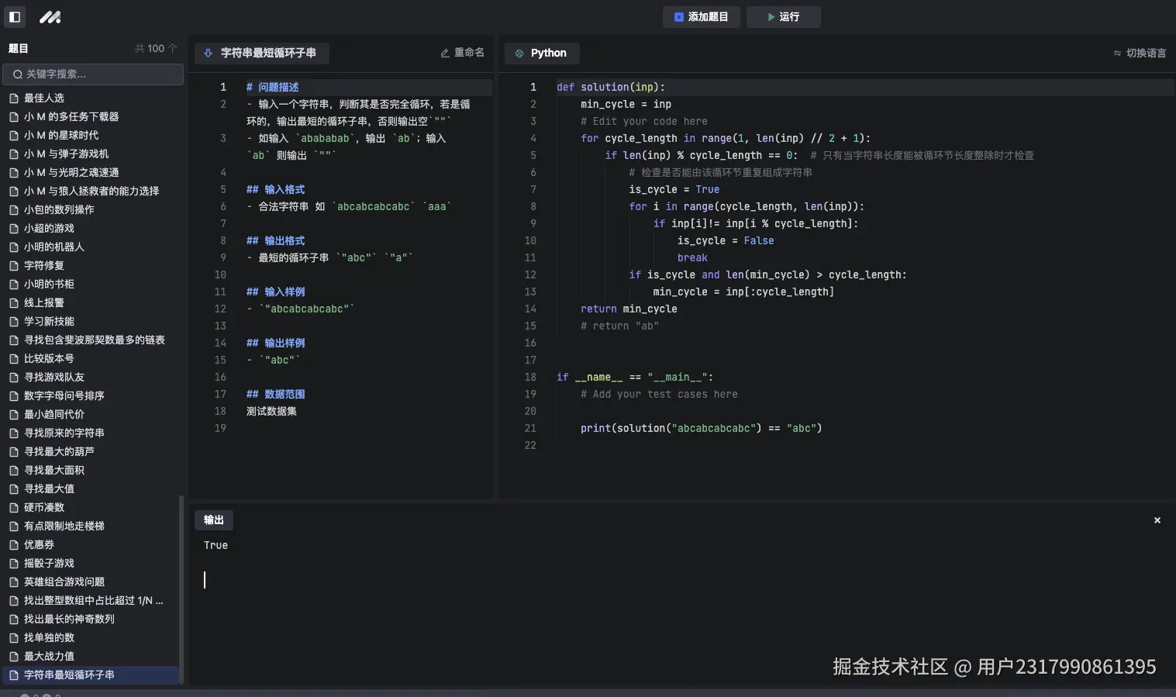Click the play icon on the 运行 button
Viewport: 1176px width, 697px height.
(771, 16)
